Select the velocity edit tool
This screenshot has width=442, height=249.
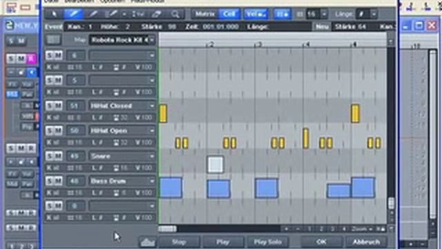click(138, 14)
